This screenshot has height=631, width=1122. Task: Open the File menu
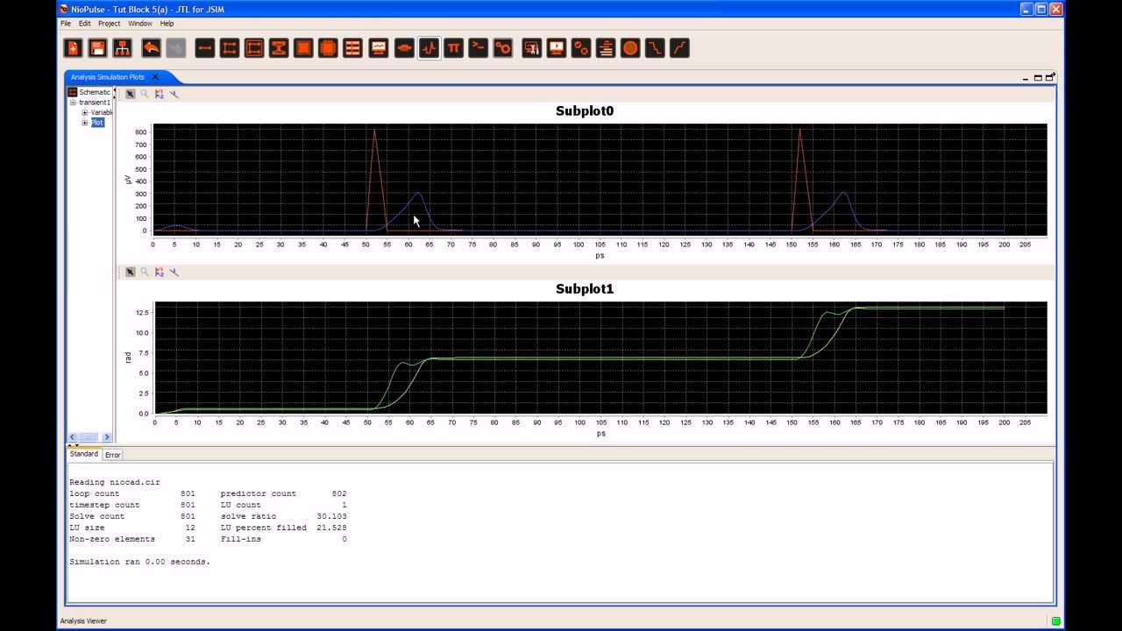tap(66, 24)
